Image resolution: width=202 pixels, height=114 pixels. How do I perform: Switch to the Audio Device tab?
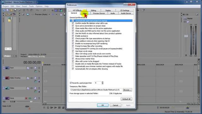point(126,13)
